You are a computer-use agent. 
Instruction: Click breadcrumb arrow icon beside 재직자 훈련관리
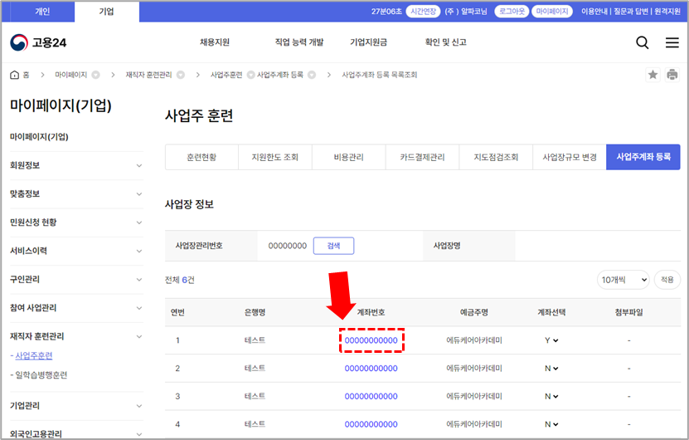click(181, 75)
